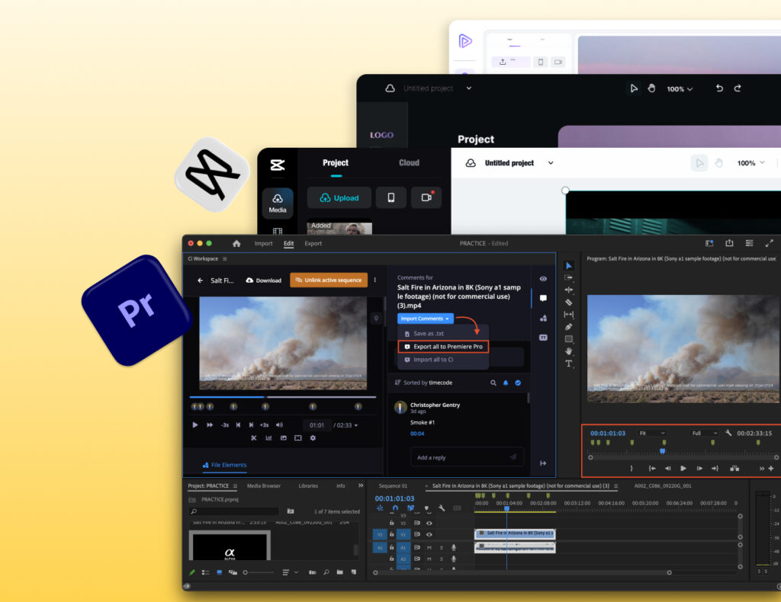Select the Selection tool arrow in Premiere toolbar

pyautogui.click(x=569, y=266)
